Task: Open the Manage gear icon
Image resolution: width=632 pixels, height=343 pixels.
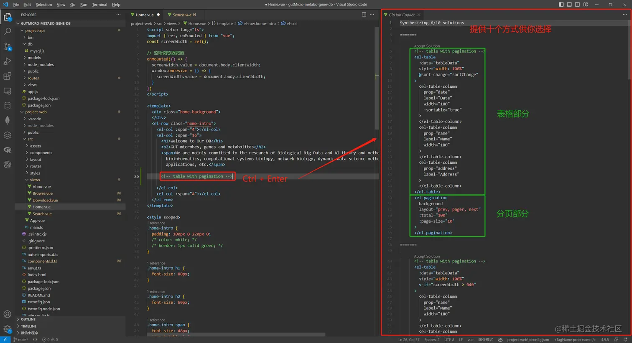Action: tap(7, 329)
